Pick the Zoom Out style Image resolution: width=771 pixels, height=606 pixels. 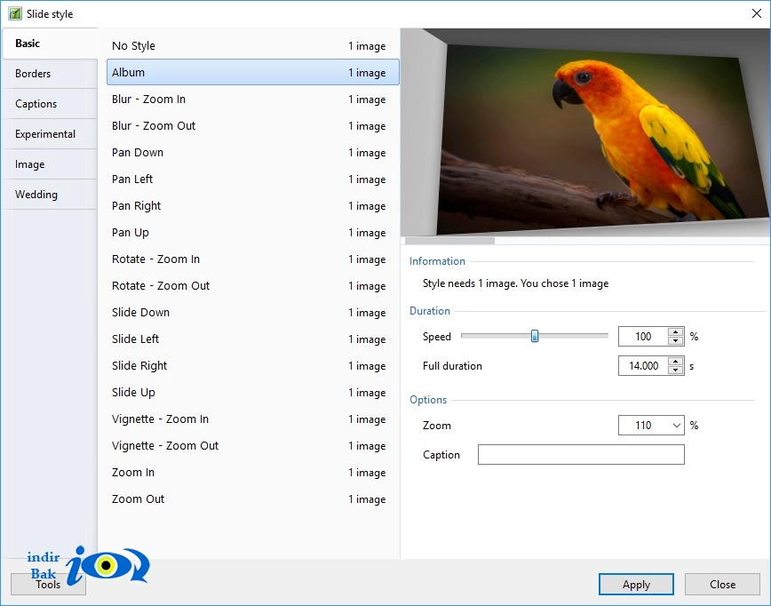(253, 498)
